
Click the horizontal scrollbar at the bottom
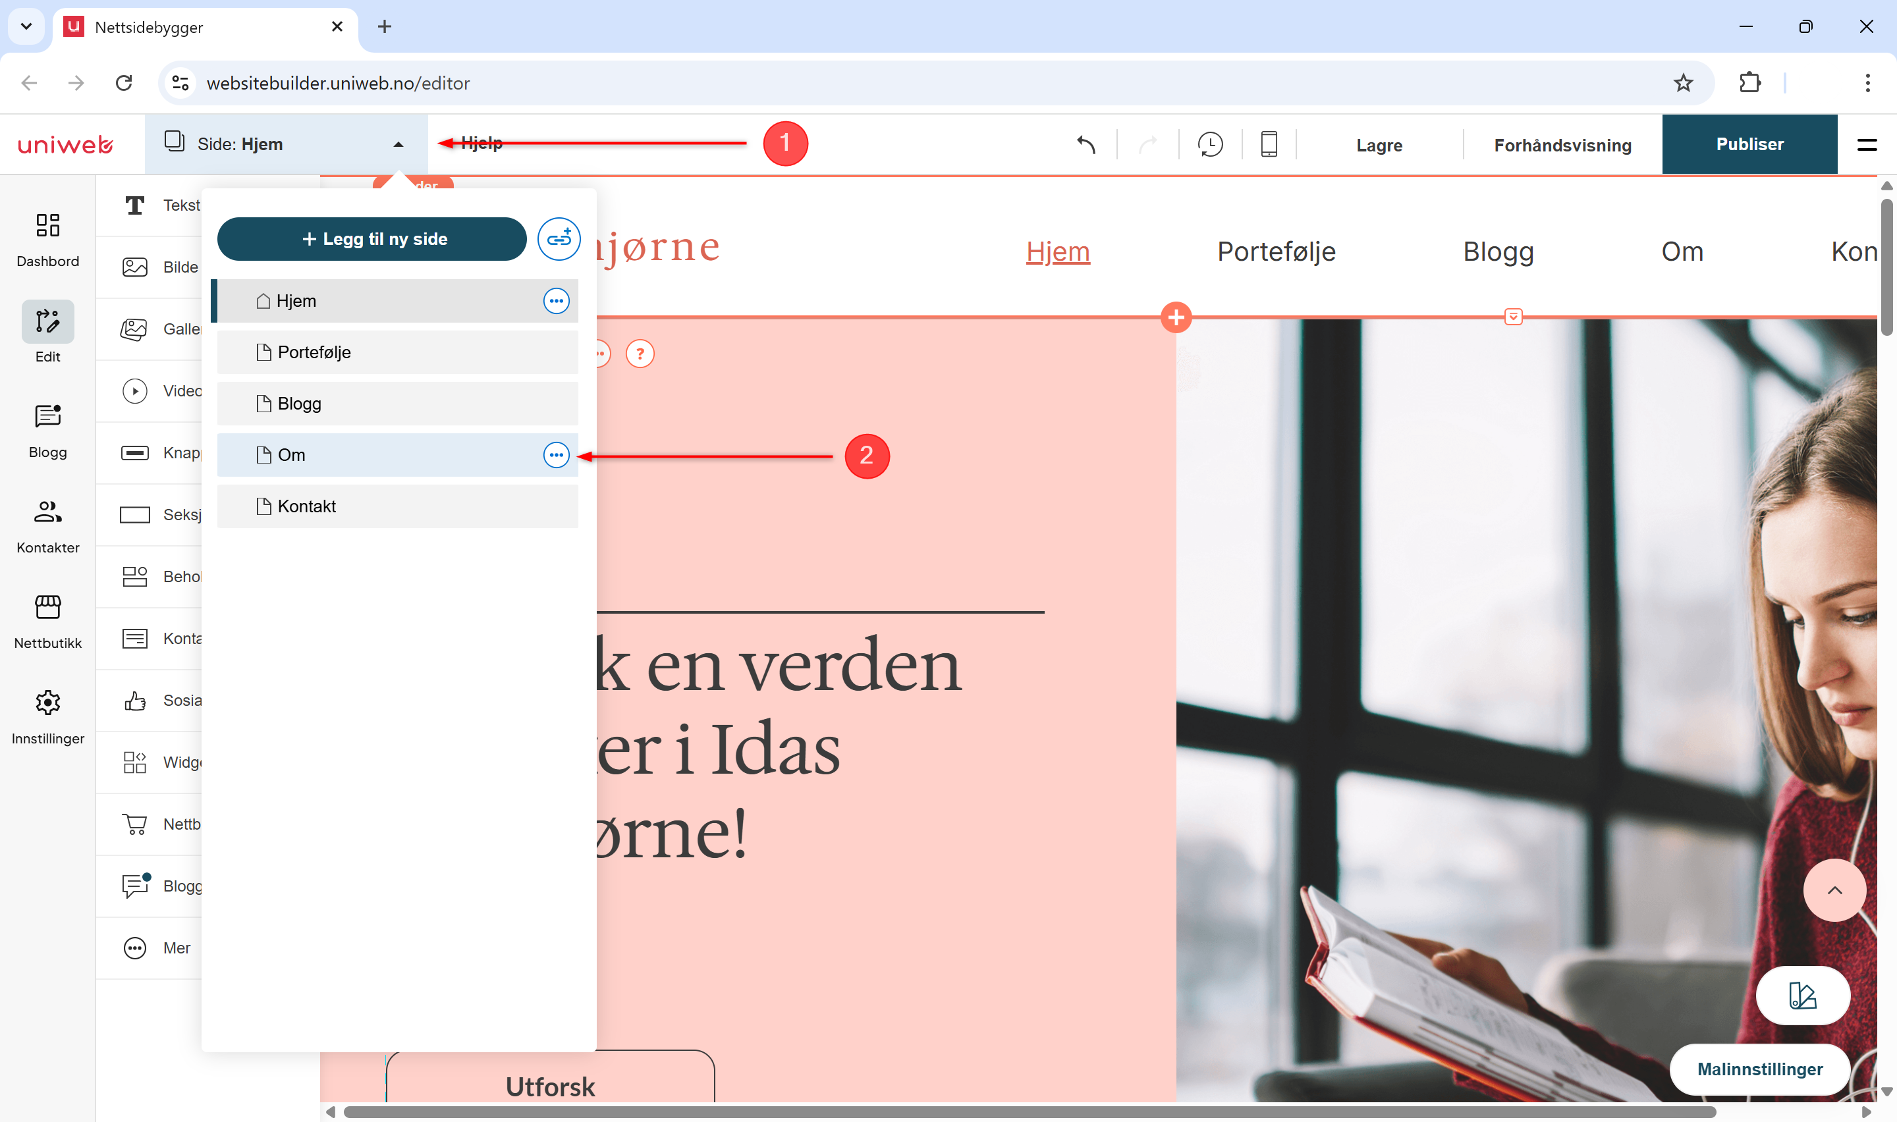[1028, 1111]
